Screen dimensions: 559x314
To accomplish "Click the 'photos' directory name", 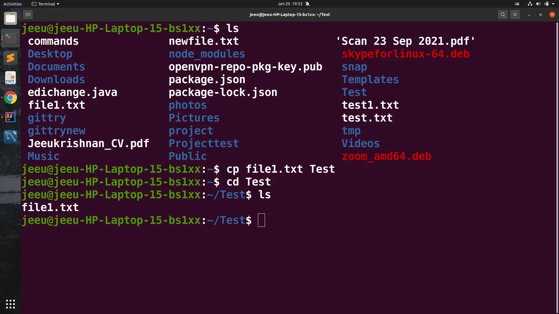I will 188,105.
